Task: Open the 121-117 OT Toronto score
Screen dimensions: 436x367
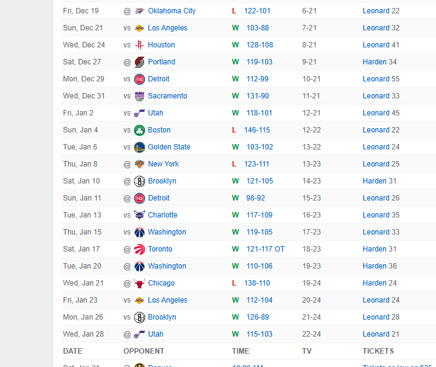Action: pyautogui.click(x=265, y=249)
